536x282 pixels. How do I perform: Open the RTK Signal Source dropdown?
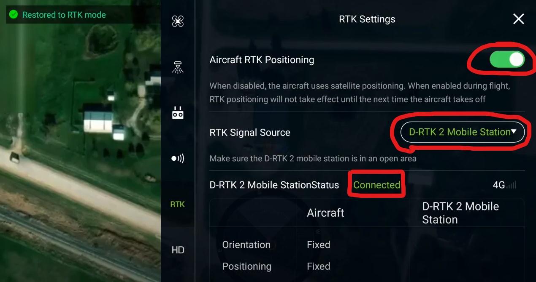(462, 132)
